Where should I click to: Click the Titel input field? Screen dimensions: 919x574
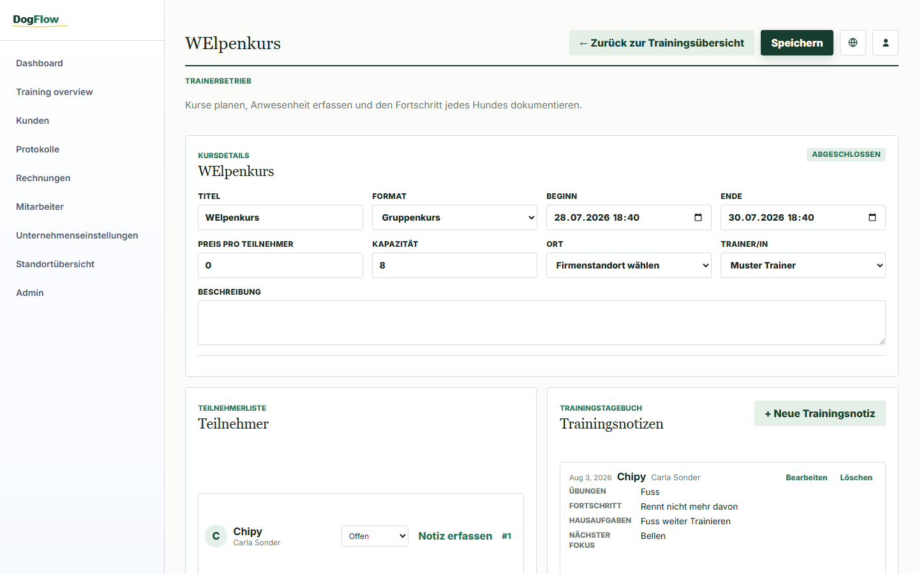280,217
